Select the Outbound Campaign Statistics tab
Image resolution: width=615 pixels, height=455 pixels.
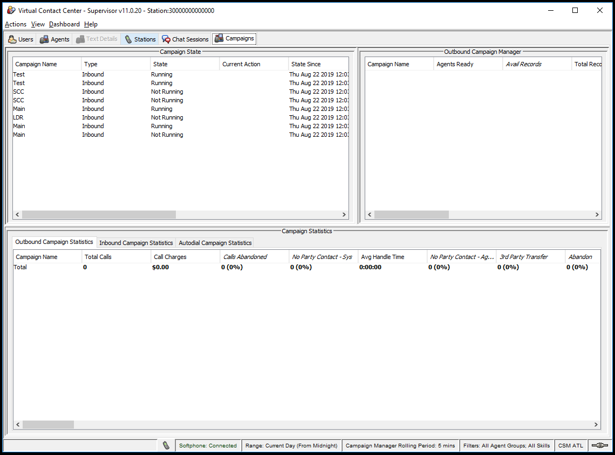54,242
